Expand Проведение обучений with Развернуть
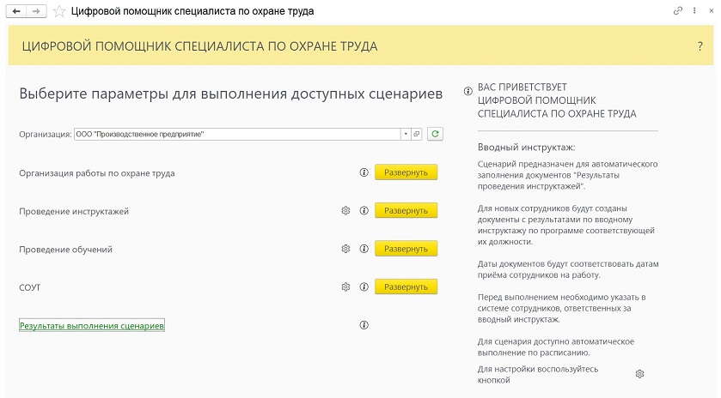Screen dimensions: 721x398 click(x=406, y=249)
